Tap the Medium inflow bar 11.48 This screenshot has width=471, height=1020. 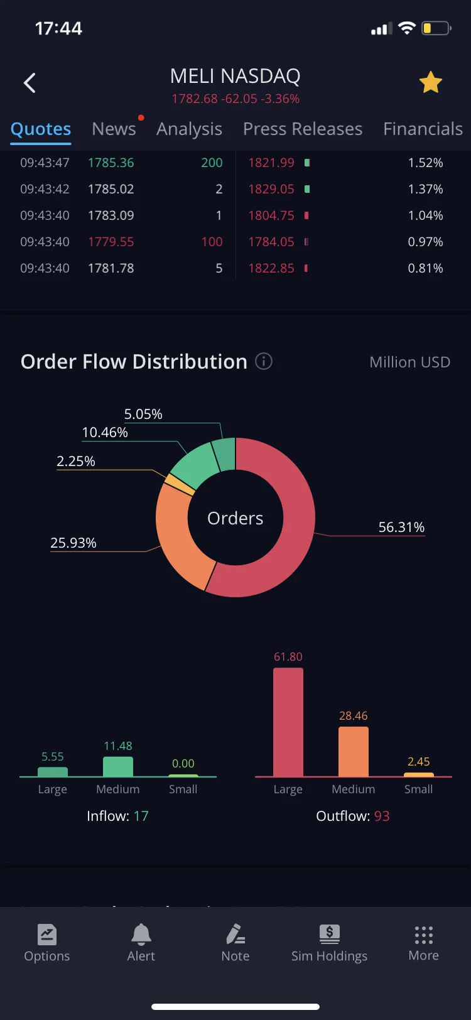tap(118, 767)
